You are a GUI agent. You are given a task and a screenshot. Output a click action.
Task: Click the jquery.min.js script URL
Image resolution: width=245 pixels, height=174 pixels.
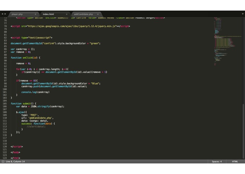[x=72, y=26]
